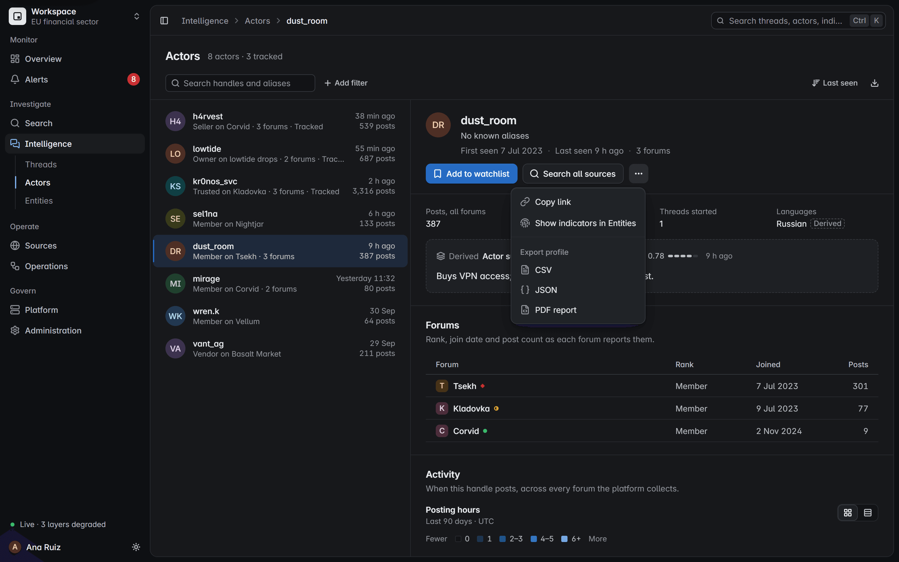Toggle the sidebar panel icon
Screen dimensions: 899x562
click(164, 21)
